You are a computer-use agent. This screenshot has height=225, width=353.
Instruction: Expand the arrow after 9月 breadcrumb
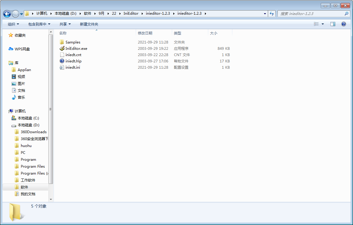(108, 14)
